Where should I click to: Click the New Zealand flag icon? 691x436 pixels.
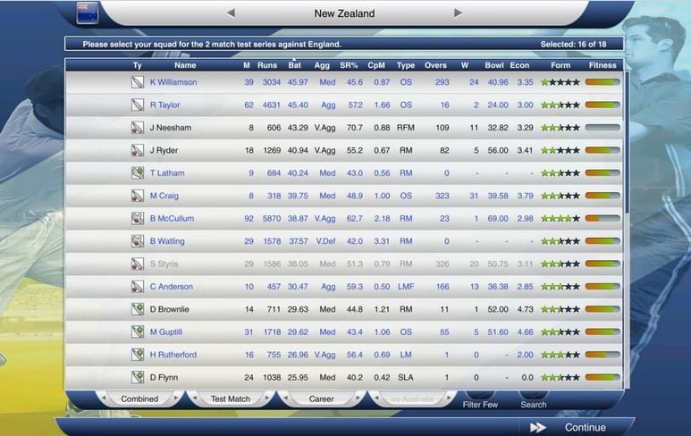point(88,13)
